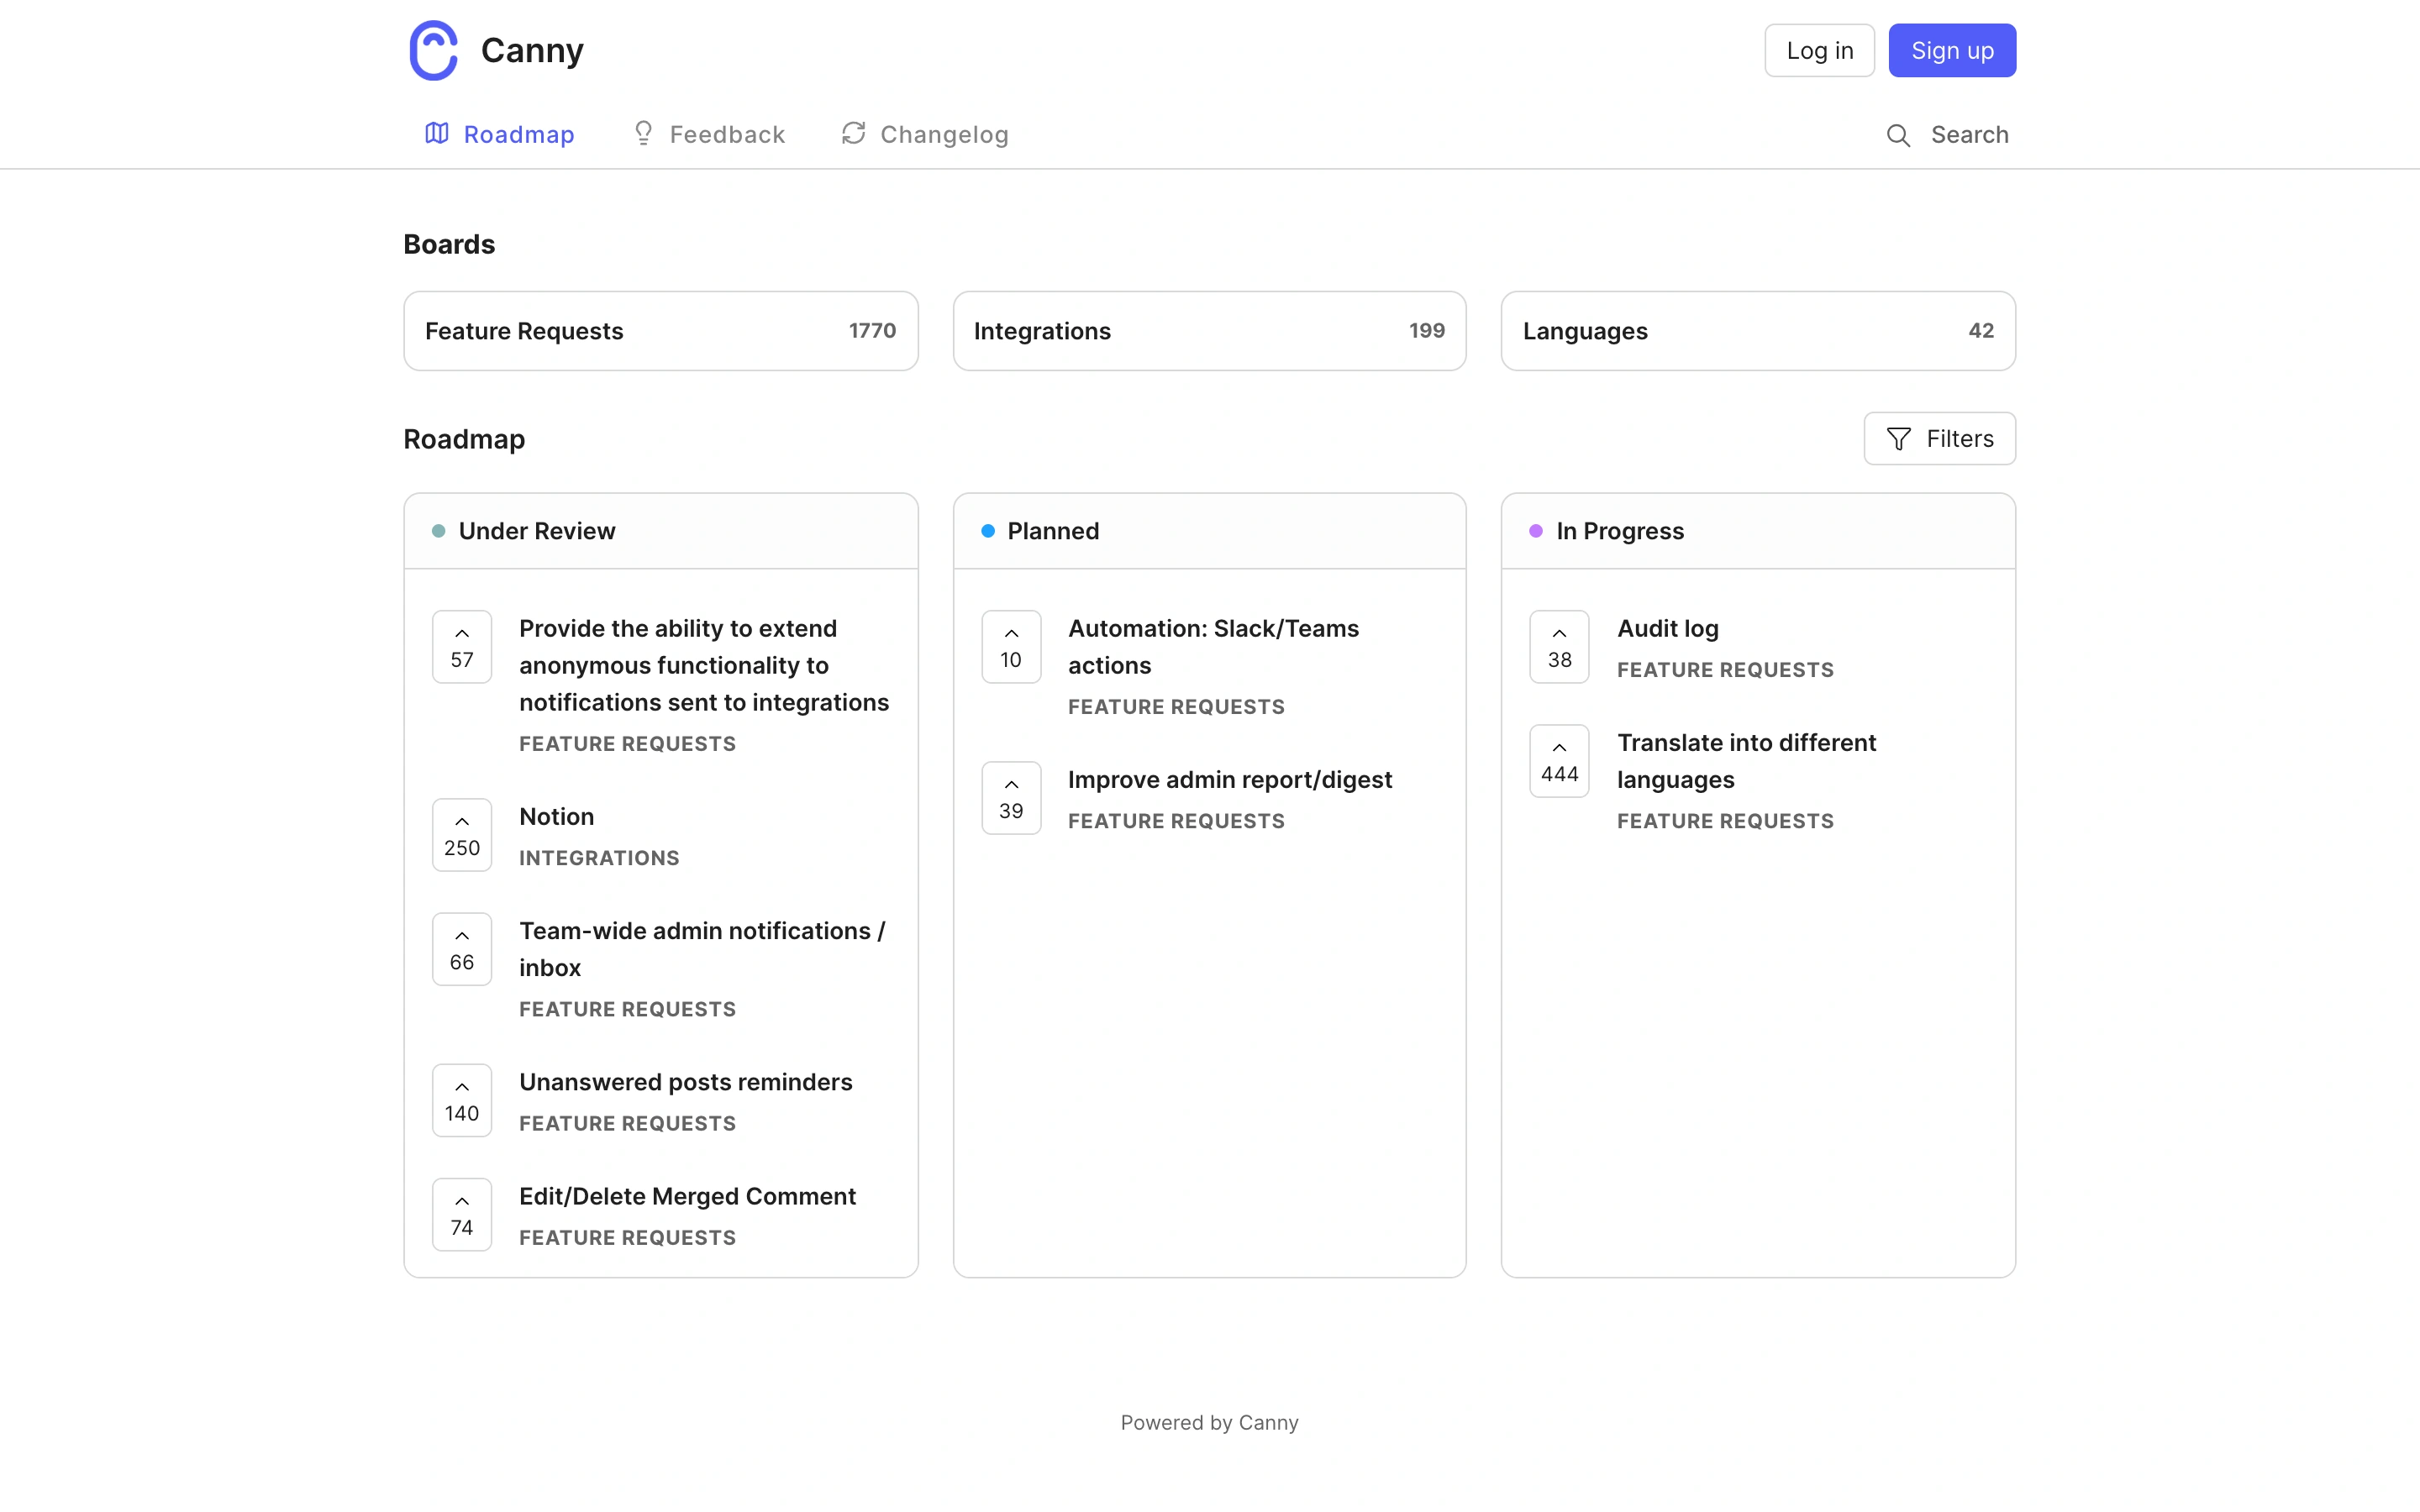Open the Notion integration post
Viewport: 2420px width, 1512px height.
point(557,816)
